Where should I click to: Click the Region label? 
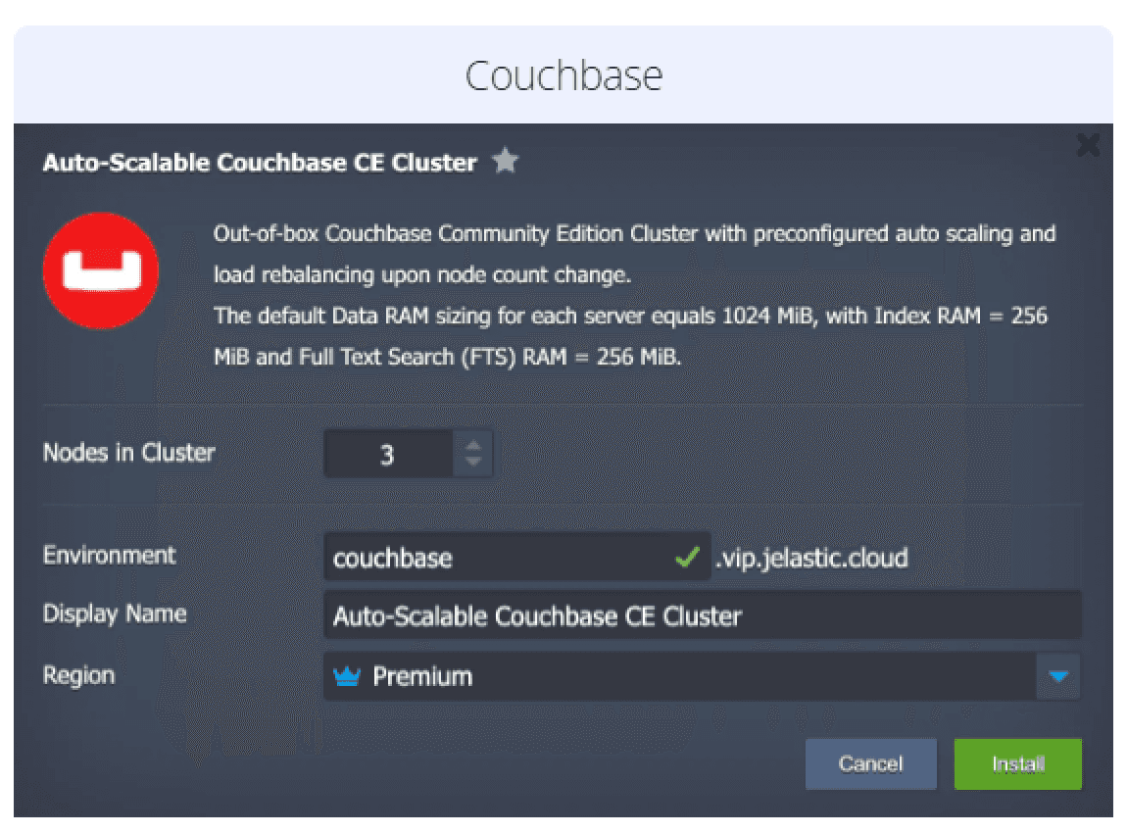78,675
